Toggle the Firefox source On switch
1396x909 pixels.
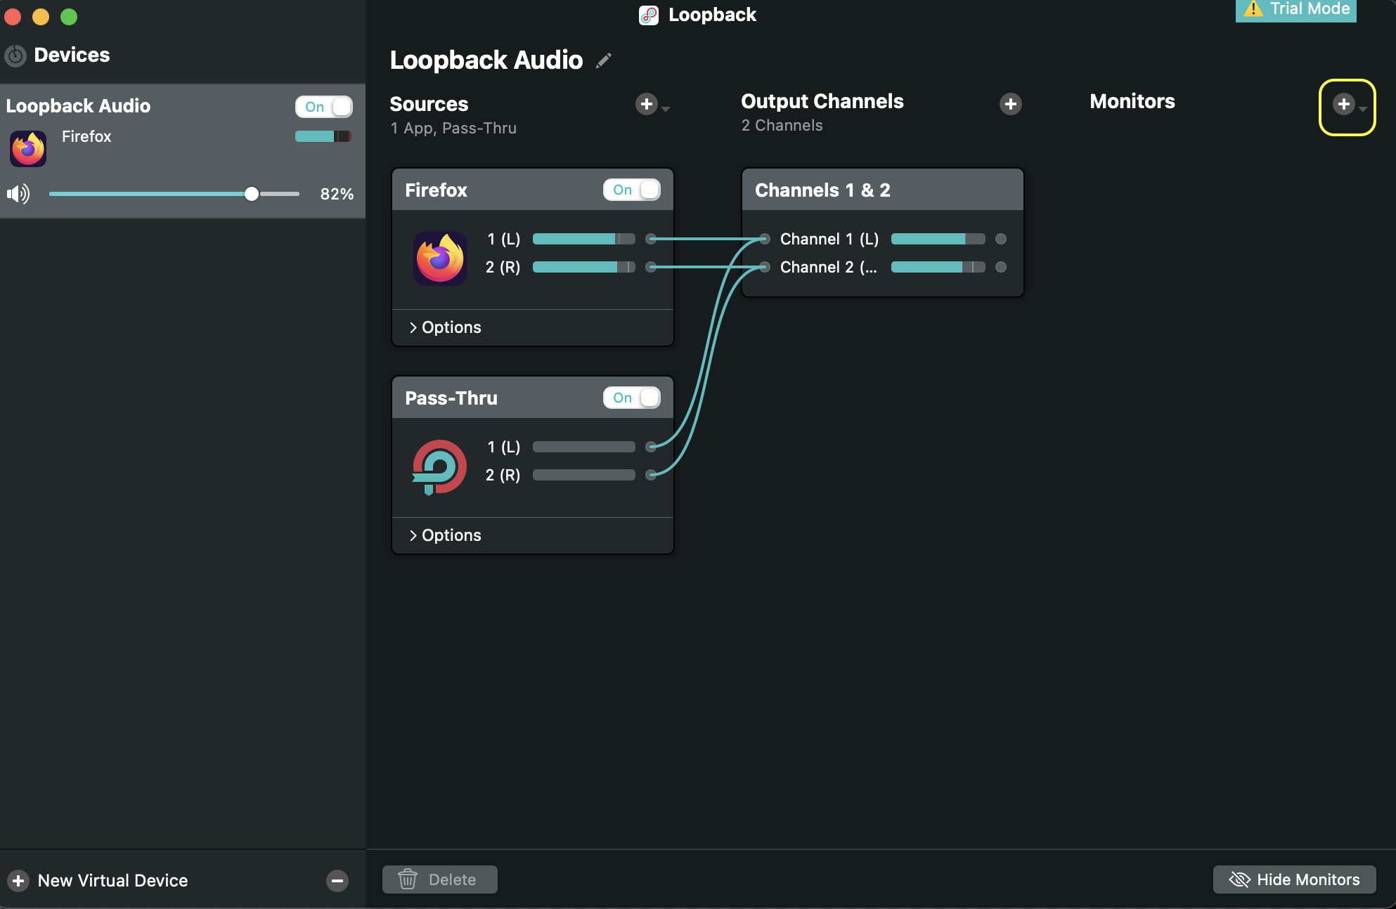point(631,190)
